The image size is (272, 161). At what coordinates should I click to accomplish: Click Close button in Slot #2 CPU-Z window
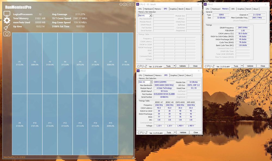196,133
